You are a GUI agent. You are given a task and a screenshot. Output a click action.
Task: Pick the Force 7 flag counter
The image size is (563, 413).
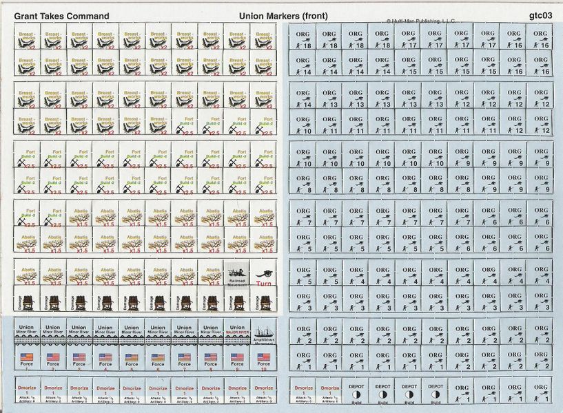[185, 358]
